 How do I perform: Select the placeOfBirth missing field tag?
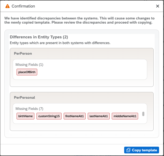[x=27, y=72]
